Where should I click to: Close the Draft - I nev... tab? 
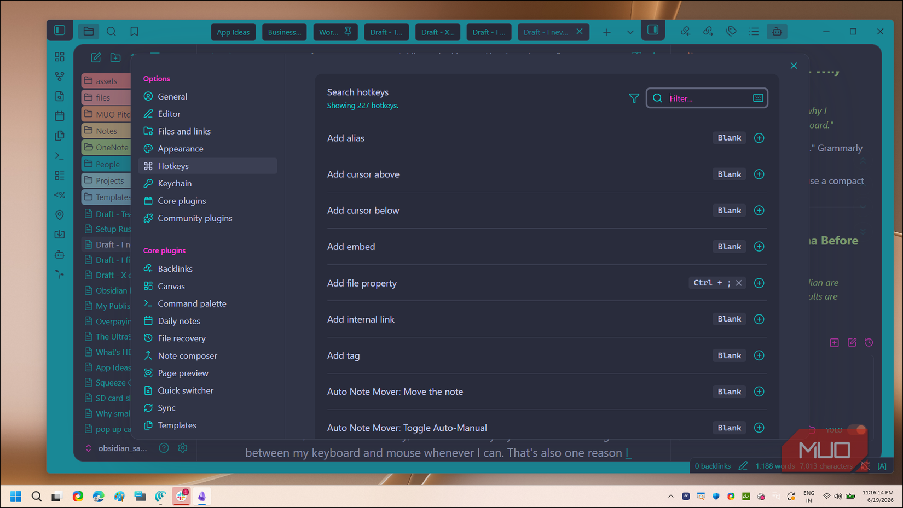click(580, 32)
